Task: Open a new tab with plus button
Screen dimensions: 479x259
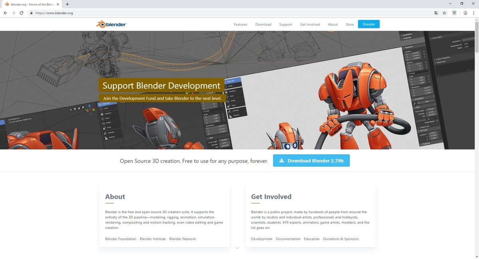Action: [67, 4]
